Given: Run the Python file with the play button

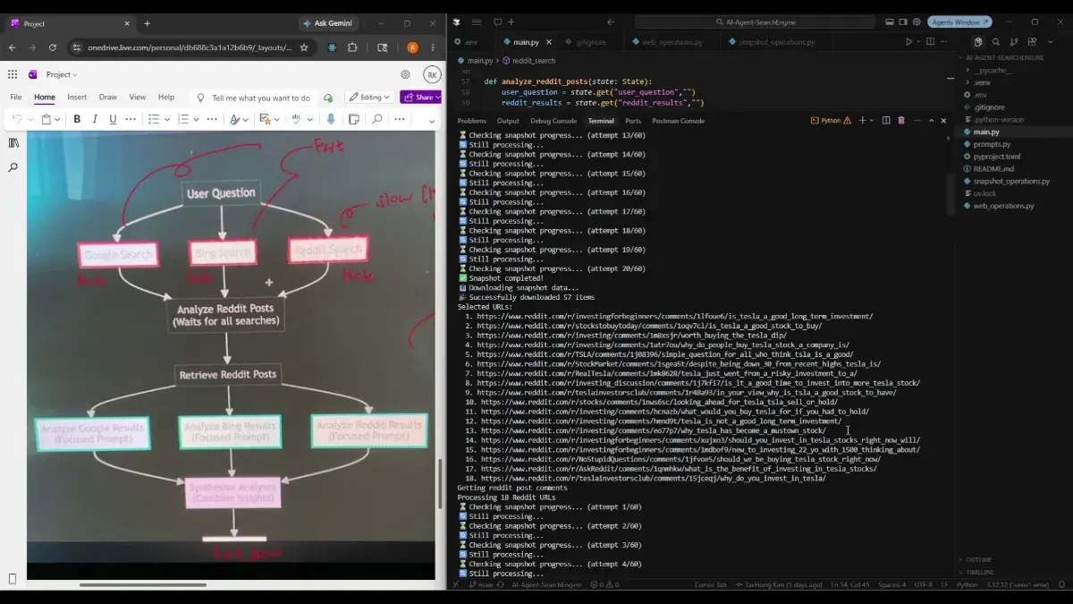Looking at the screenshot, I should pos(909,41).
